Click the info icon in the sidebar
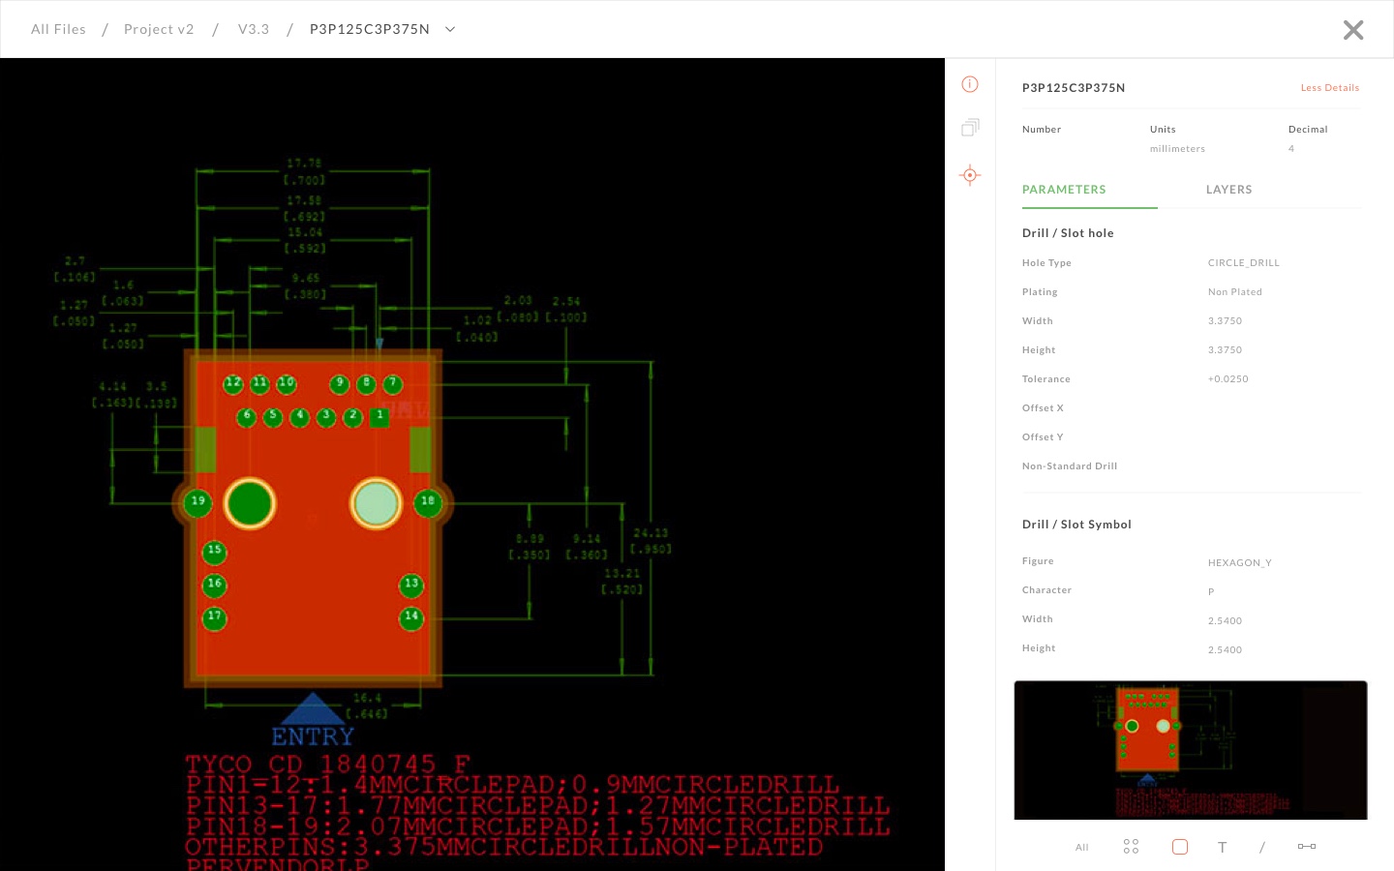Screen dimensions: 1394x871 [x=970, y=84]
